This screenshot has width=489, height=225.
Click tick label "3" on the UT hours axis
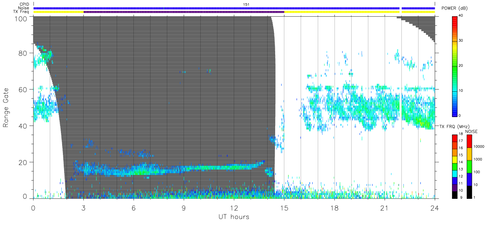(83, 208)
